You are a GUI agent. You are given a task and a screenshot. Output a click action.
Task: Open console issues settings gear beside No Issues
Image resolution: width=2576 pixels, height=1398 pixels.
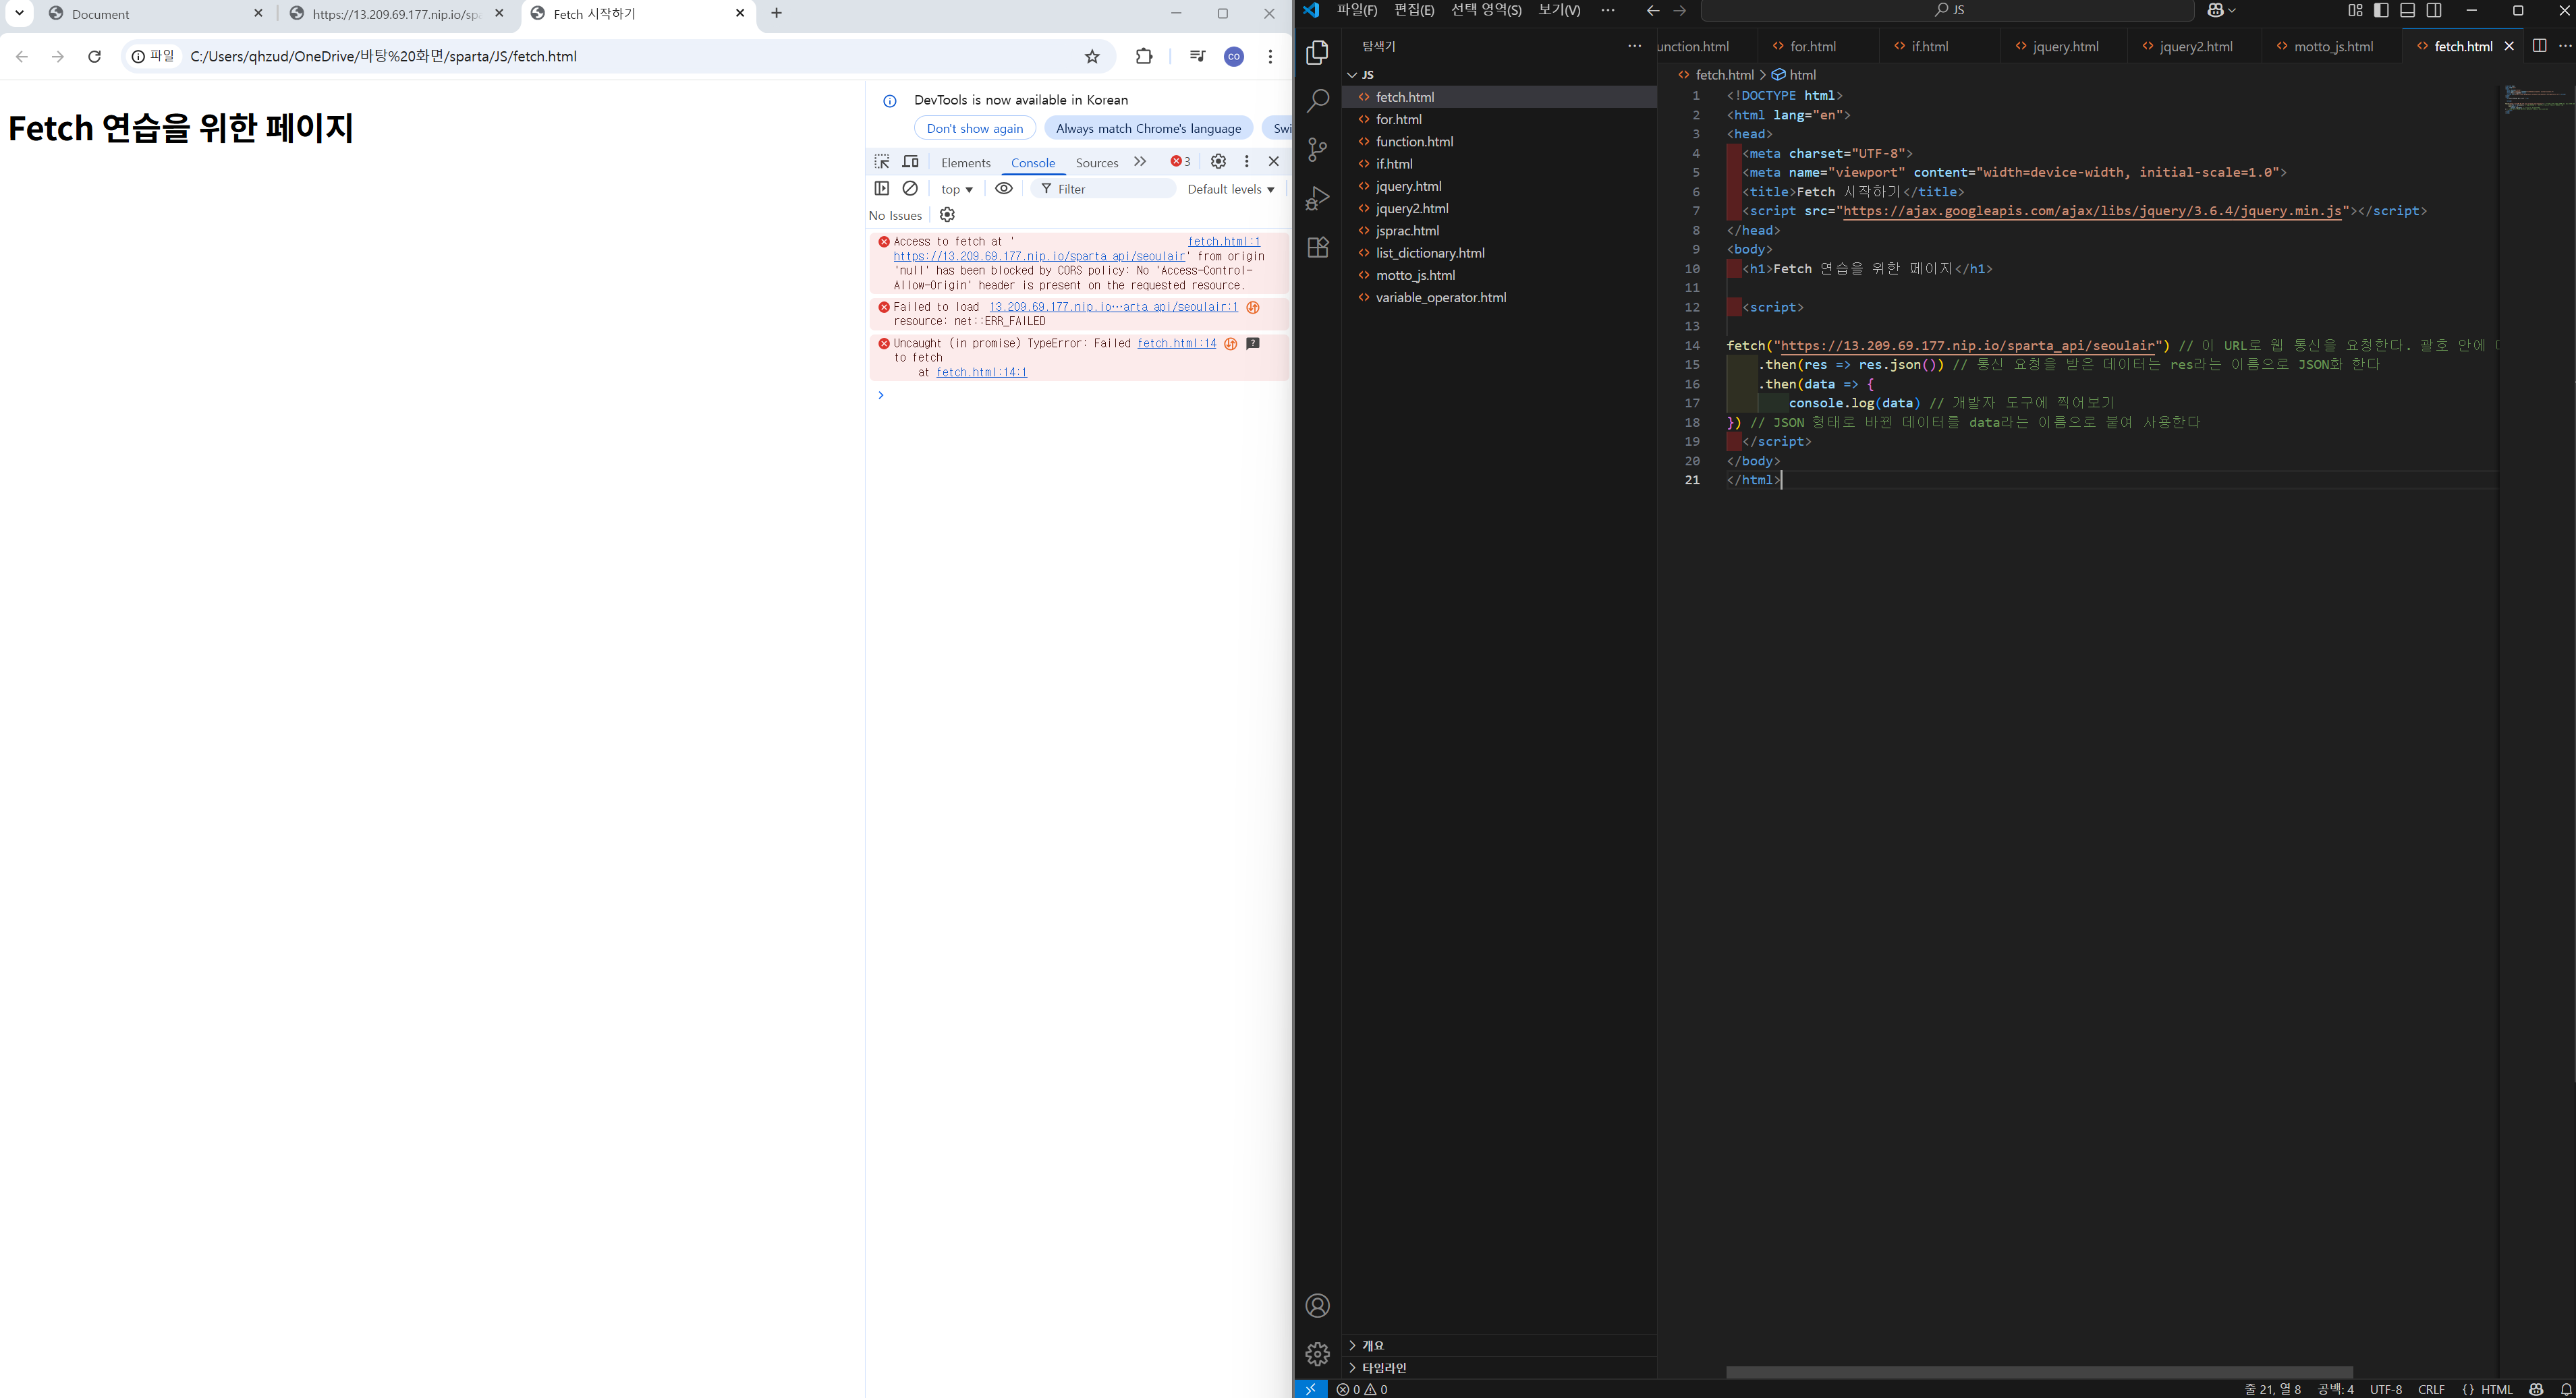(x=947, y=215)
